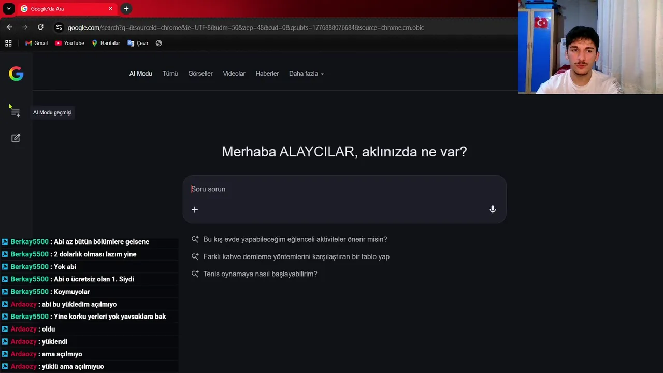Image resolution: width=663 pixels, height=373 pixels.
Task: Switch to the Görseller tab
Action: pos(200,74)
